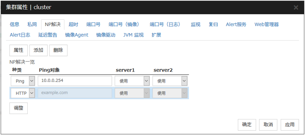This screenshot has width=305, height=135.
Task: Switch to the Web管理器 tab
Action: pos(267,24)
